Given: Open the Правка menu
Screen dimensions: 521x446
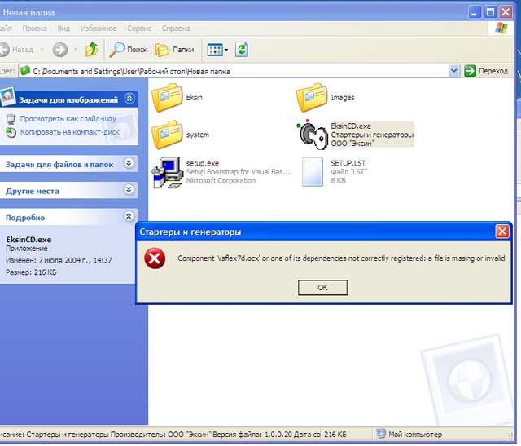Looking at the screenshot, I should (34, 29).
